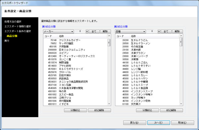Viewport: 199px width, 130px height.
Task: Select row レトルトぞうすい
Action: (x=148, y=66)
